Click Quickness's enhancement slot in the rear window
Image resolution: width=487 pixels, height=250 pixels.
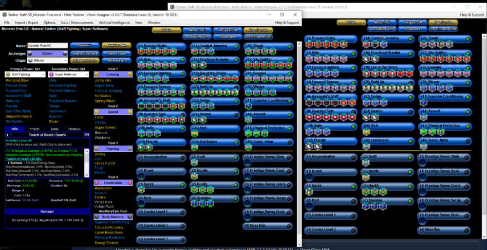[366, 146]
